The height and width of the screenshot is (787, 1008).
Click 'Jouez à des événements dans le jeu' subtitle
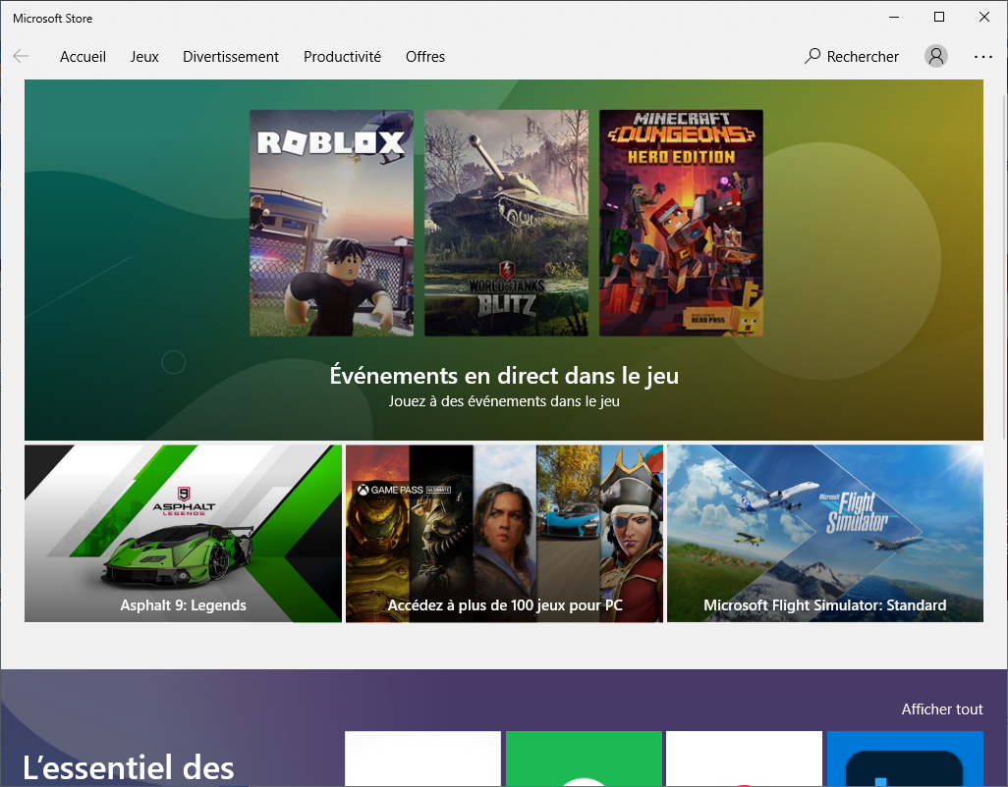504,401
